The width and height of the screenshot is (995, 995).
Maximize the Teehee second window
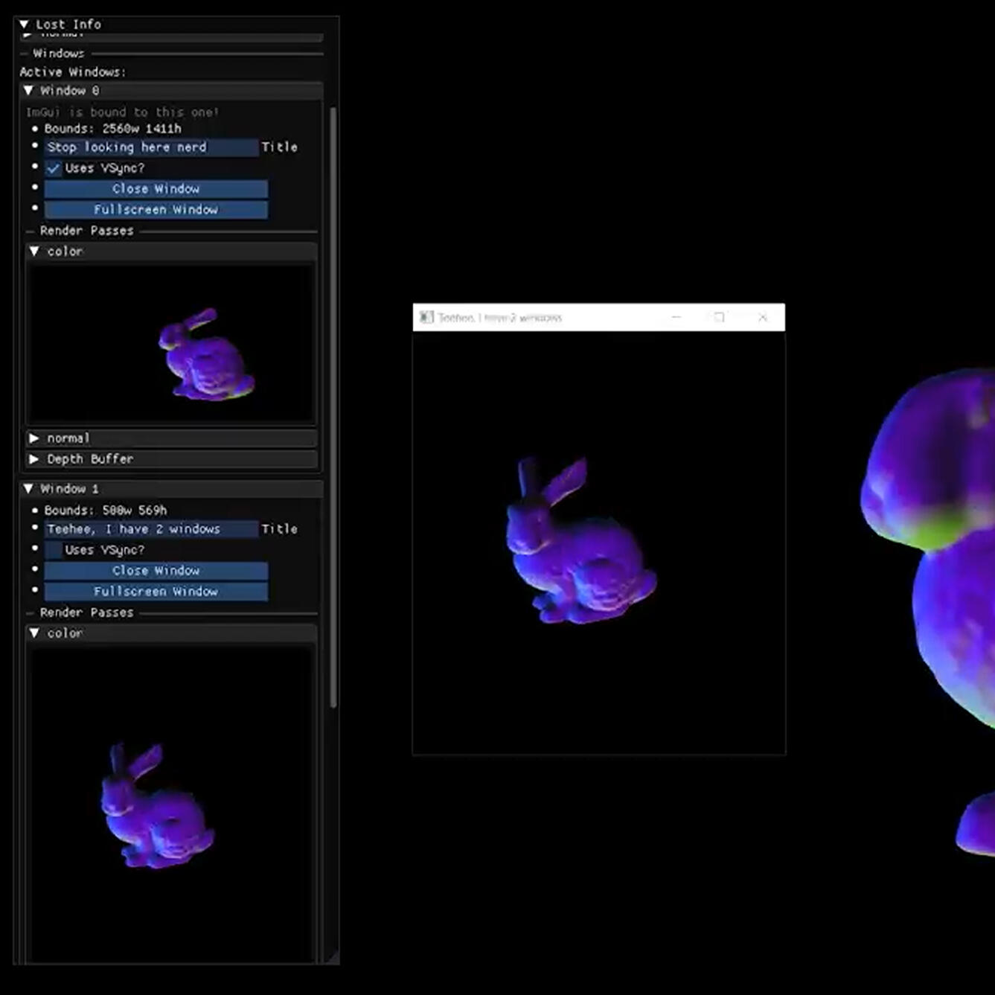pos(719,317)
